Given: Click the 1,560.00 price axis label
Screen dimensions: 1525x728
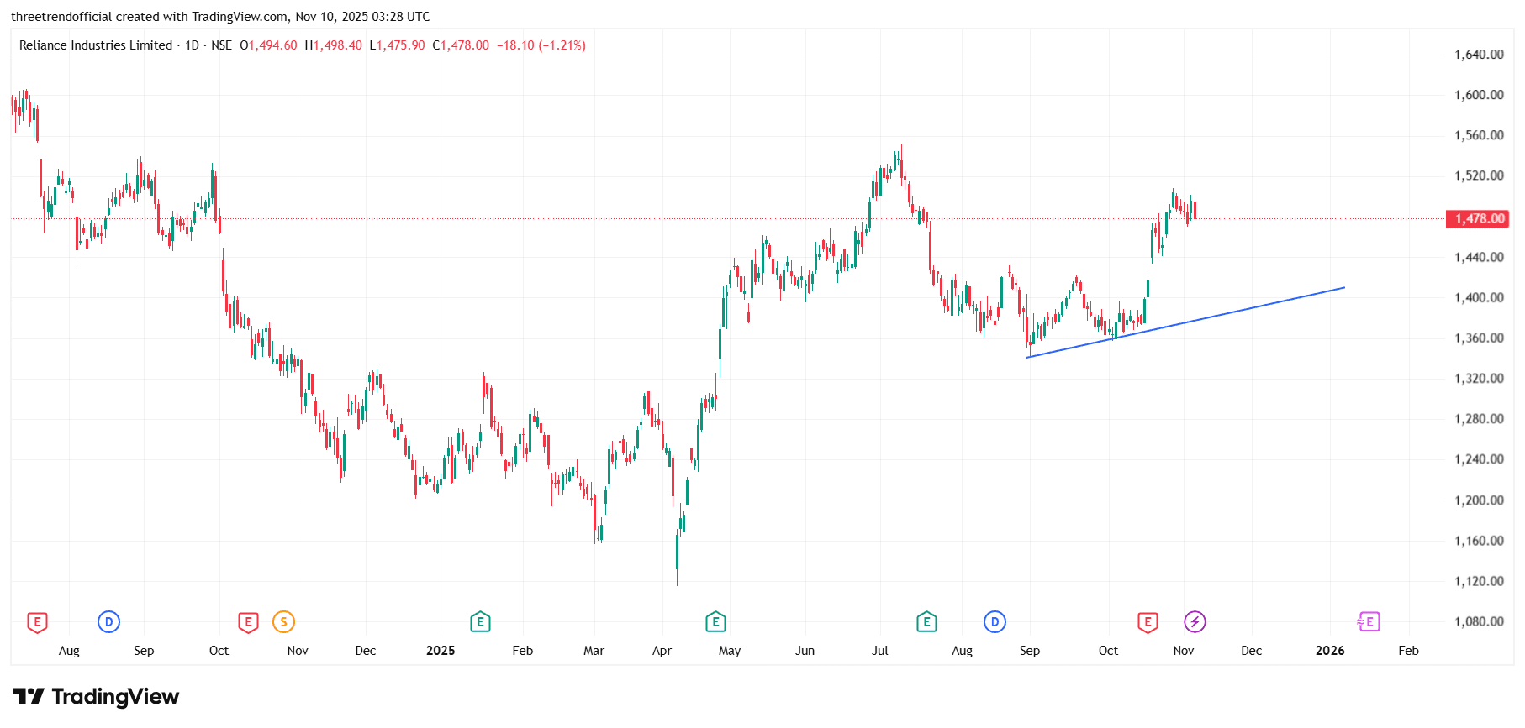Looking at the screenshot, I should click(1479, 135).
